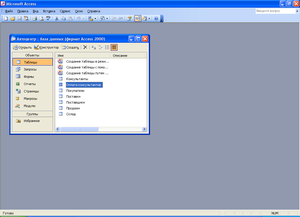Click the Cut scissors icon

pyautogui.click(x=57, y=18)
